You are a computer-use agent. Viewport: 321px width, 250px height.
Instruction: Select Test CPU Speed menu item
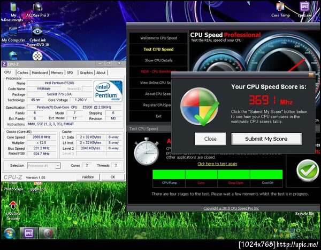158,49
